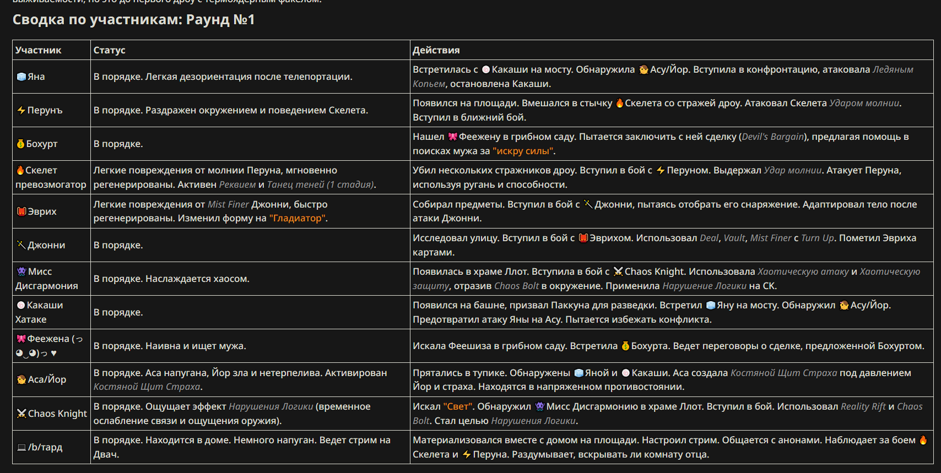This screenshot has height=473, width=941.
Task: Click the participant name "Бохурт" in first column
Action: point(42,144)
